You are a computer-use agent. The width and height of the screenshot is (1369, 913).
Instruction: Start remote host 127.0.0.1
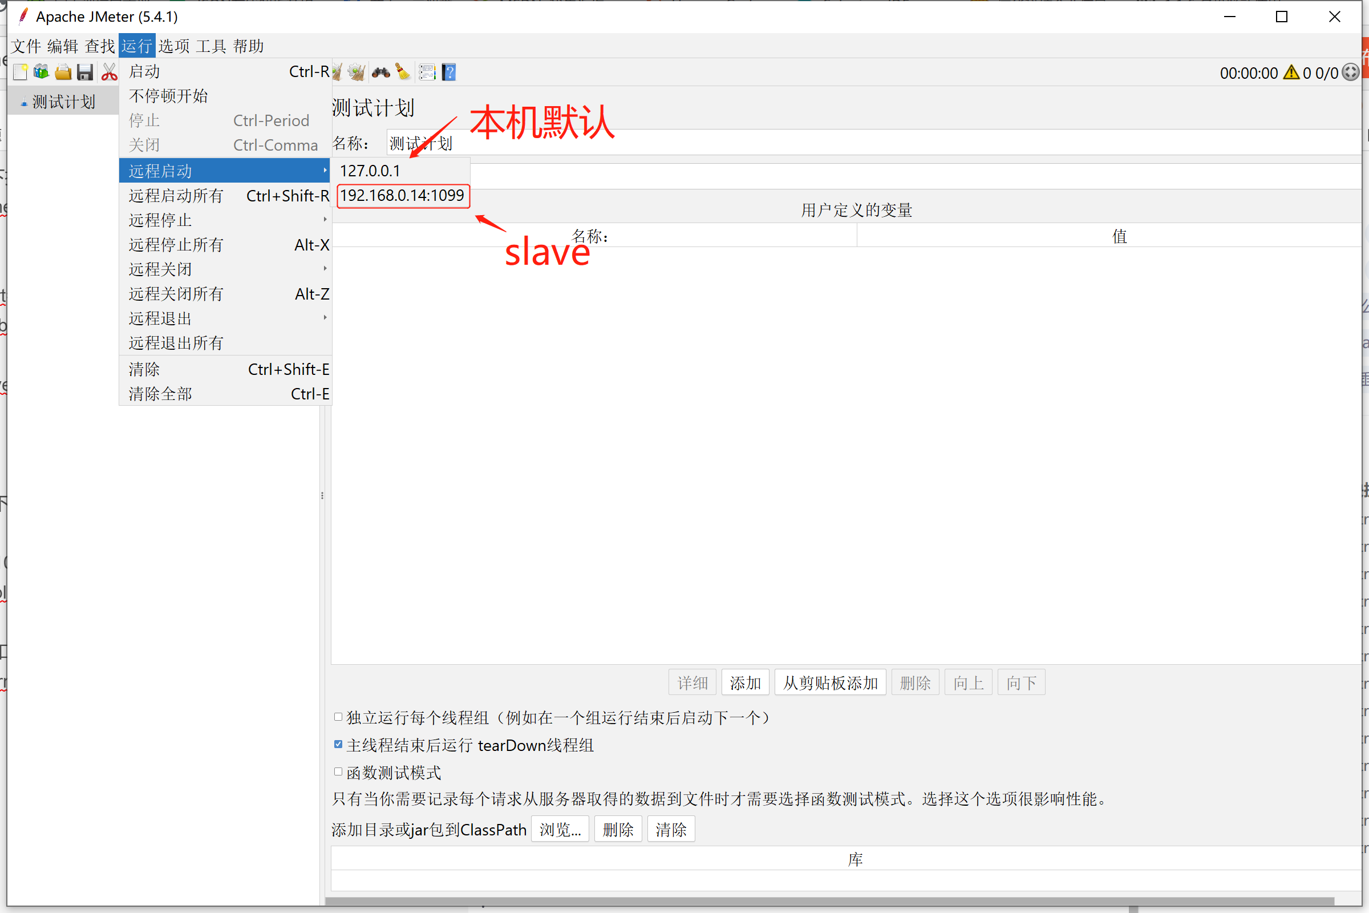pyautogui.click(x=401, y=171)
